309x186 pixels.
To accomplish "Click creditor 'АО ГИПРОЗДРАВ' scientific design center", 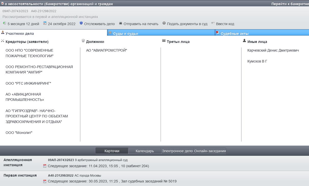I will 37,116.
